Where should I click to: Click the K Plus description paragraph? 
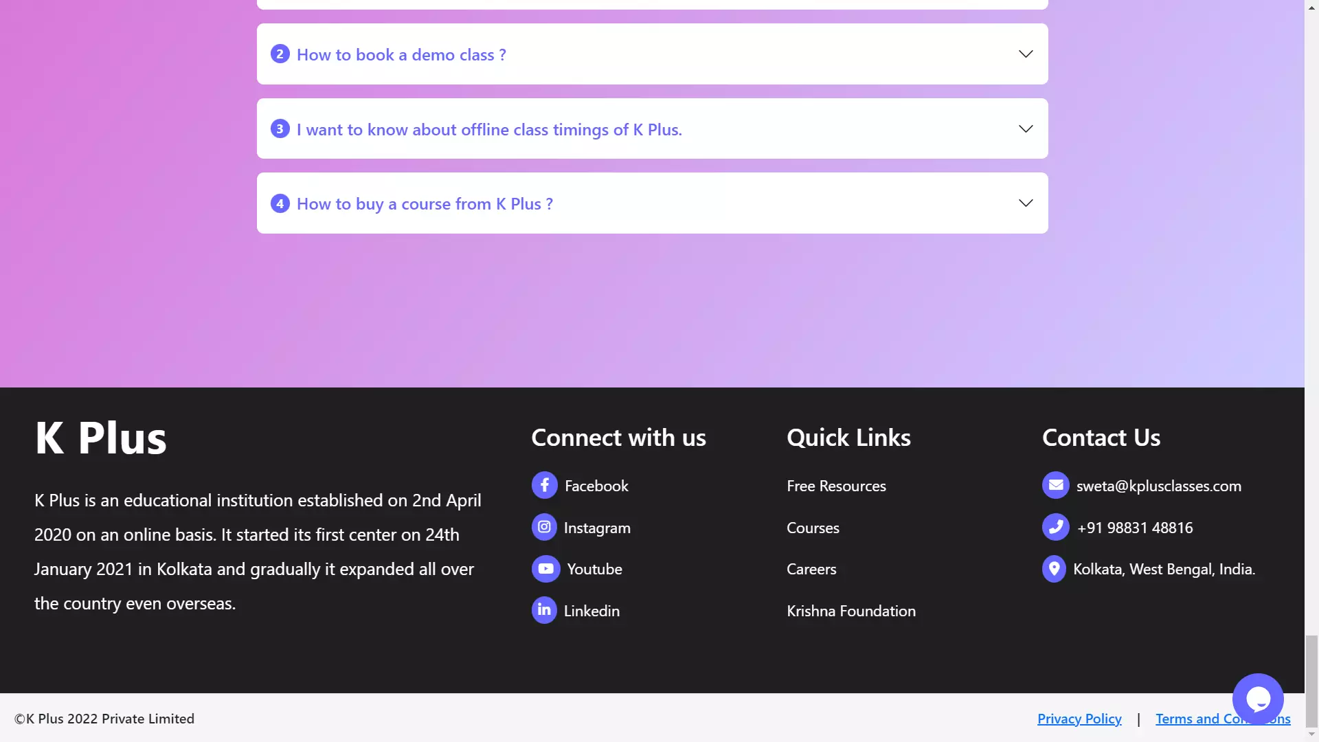(258, 552)
